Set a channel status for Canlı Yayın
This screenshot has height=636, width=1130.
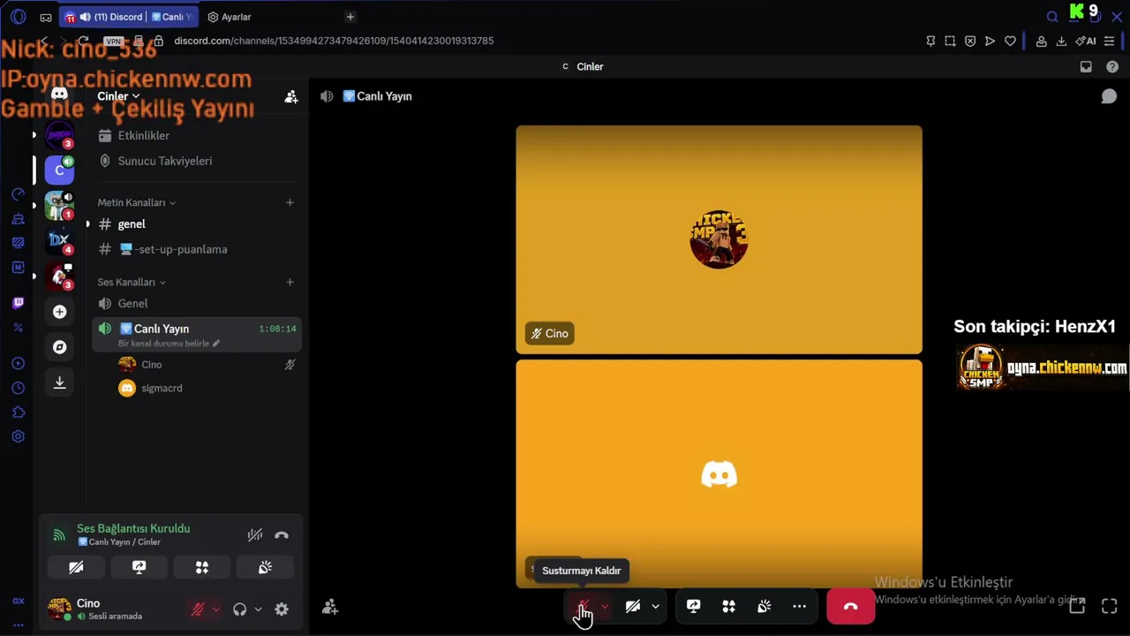coord(169,344)
